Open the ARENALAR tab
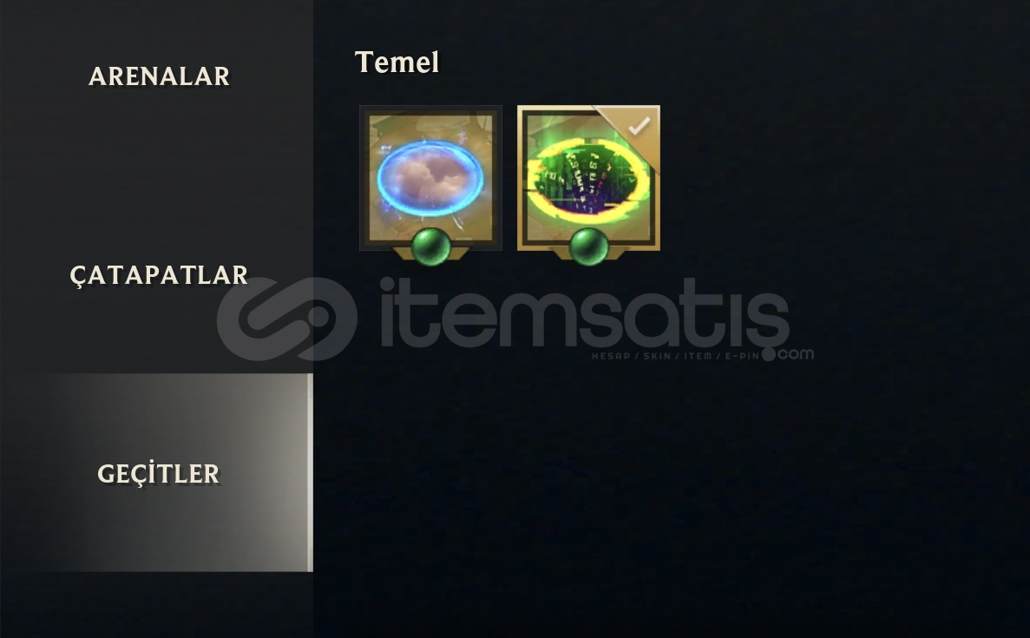 (x=159, y=76)
